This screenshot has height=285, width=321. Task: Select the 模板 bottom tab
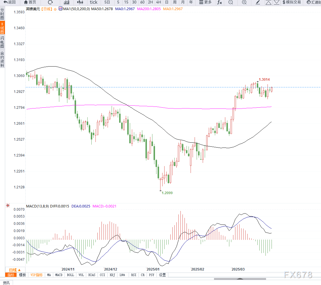[x=23, y=275]
